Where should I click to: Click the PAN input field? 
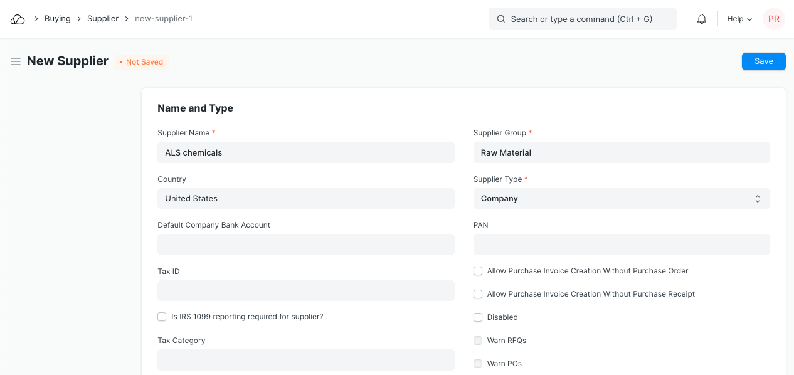(x=621, y=245)
